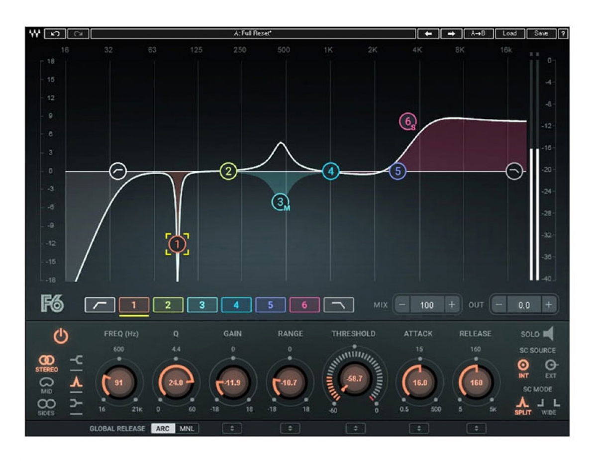Viewport: 597px width, 461px height.
Task: Decrease Mix with the minus button
Action: 402,305
